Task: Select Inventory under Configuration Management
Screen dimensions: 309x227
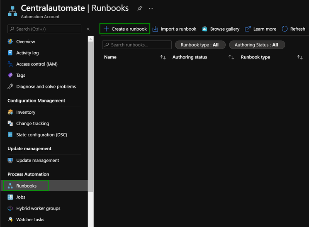Action: coord(26,112)
